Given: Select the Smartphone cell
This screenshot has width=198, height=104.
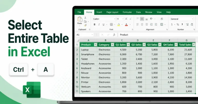Looking at the screenshot, I should [x=88, y=54].
